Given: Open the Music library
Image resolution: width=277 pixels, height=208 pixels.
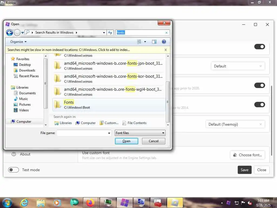Looking at the screenshot, I should (x=23, y=99).
